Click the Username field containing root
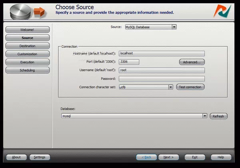This screenshot has width=240, height=168. [162, 70]
